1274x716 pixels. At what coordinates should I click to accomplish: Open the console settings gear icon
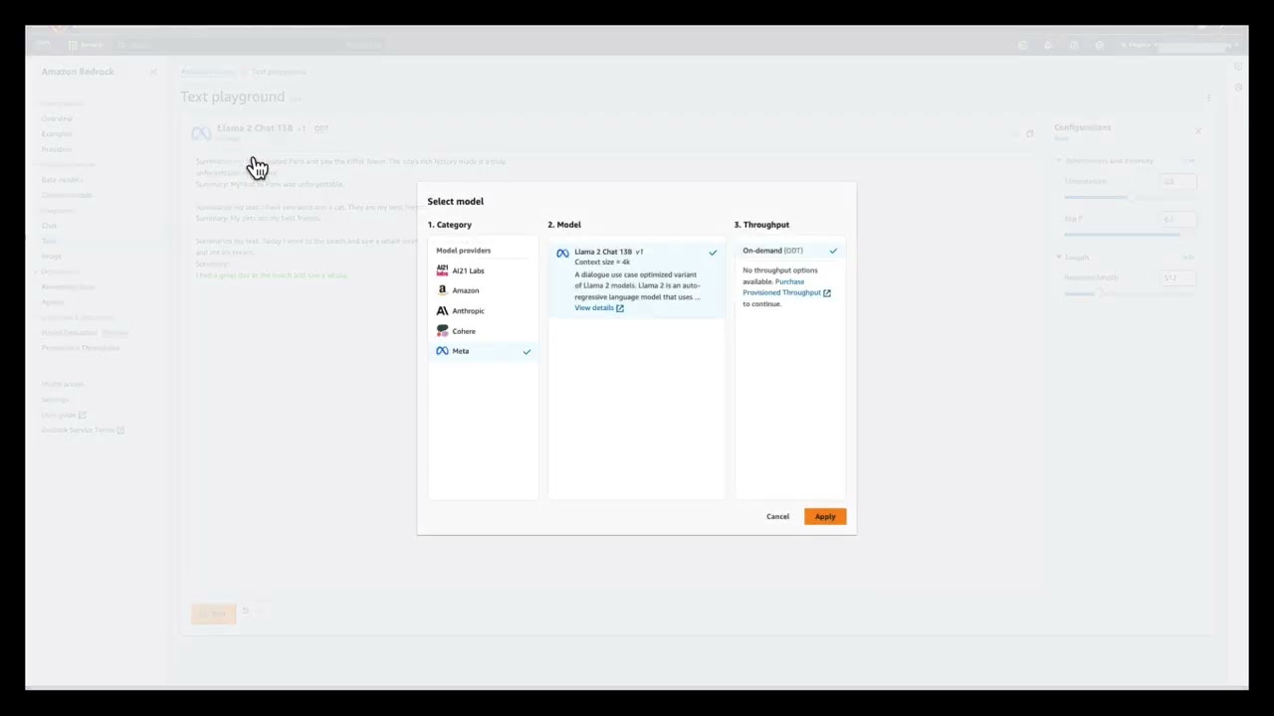[1099, 45]
